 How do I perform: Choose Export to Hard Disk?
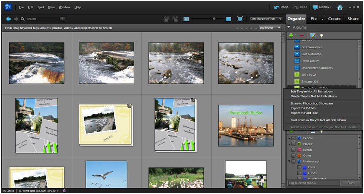[304, 113]
